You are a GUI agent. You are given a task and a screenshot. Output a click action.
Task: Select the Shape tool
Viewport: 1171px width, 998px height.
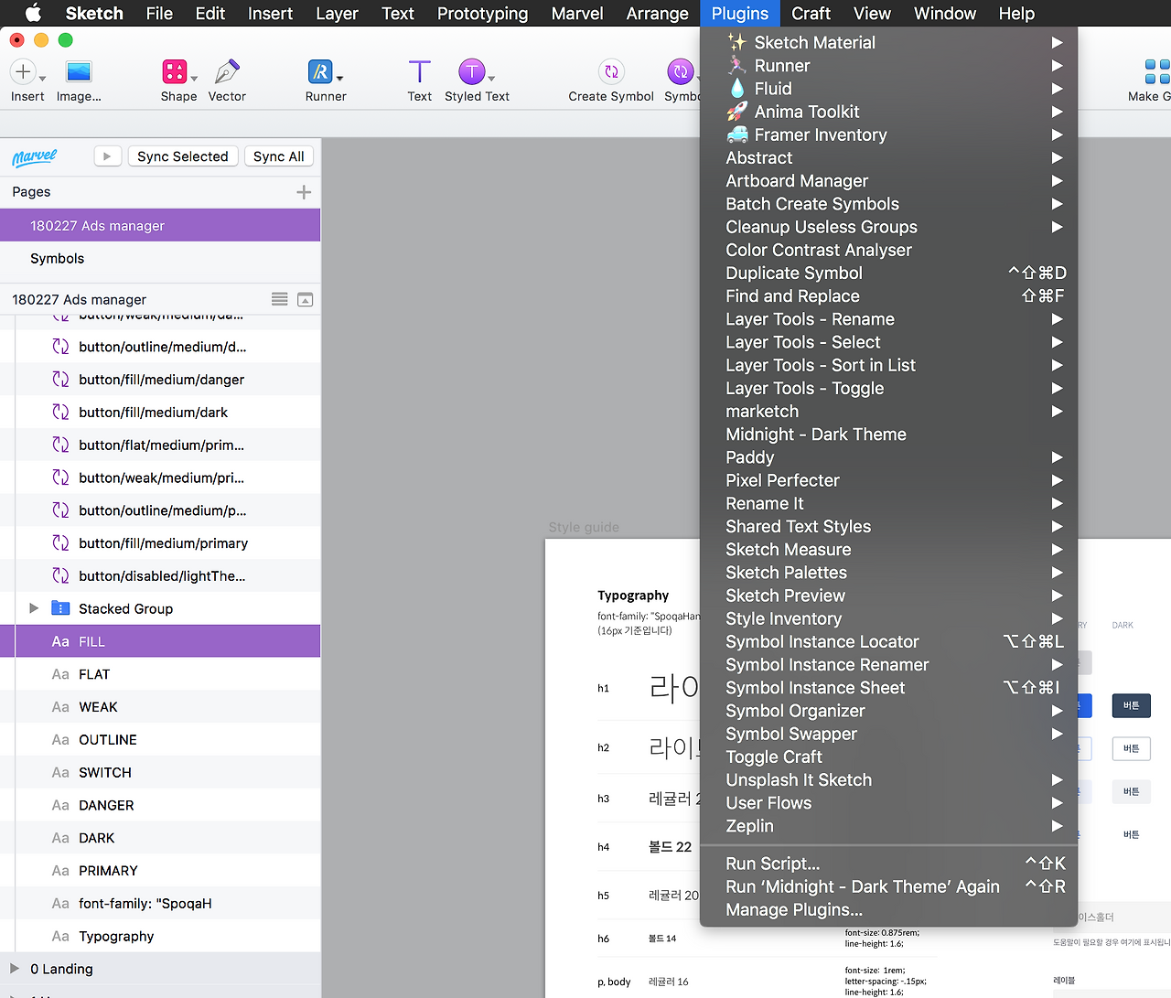click(x=177, y=73)
